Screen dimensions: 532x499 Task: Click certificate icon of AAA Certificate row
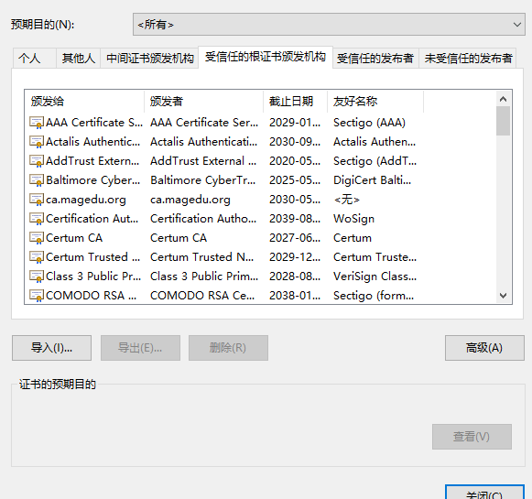pos(37,123)
